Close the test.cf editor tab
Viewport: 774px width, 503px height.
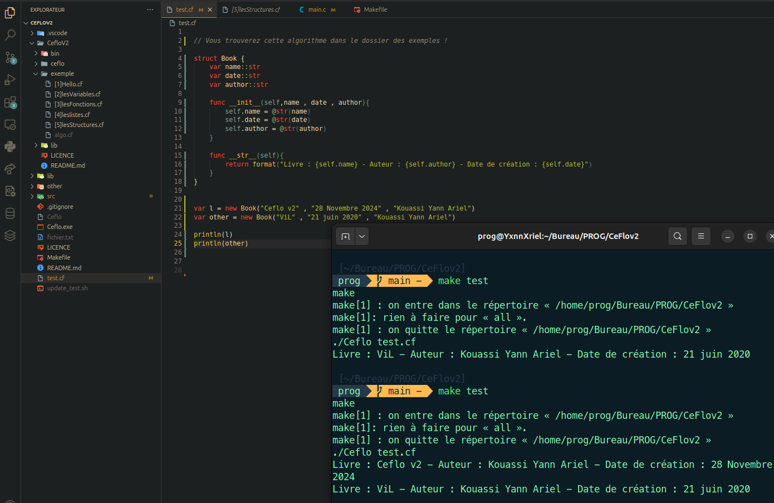tap(210, 9)
